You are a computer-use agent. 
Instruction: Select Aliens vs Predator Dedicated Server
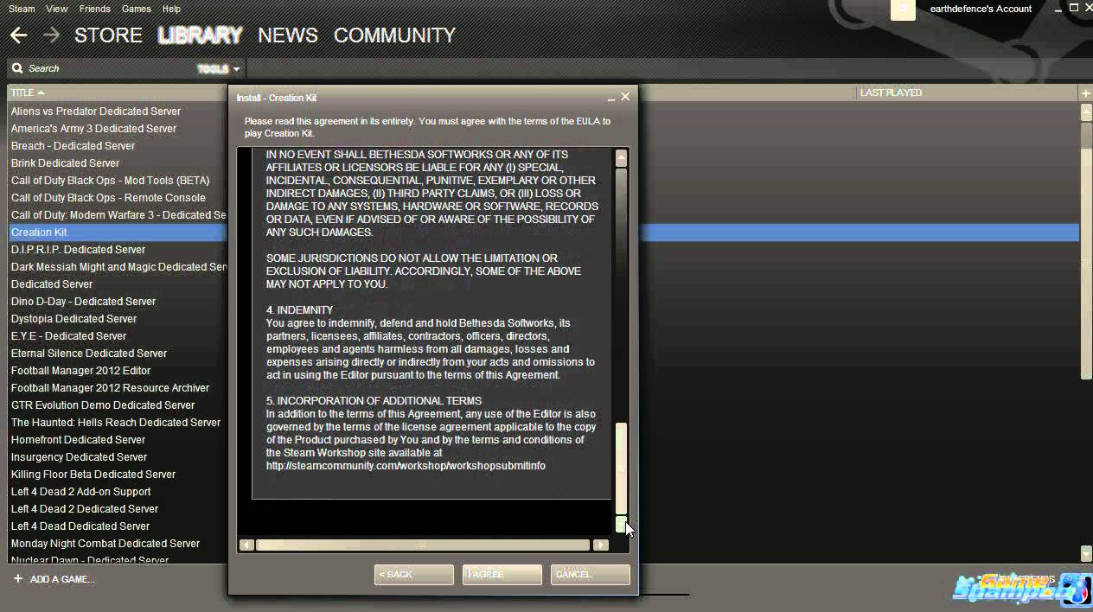(x=96, y=111)
